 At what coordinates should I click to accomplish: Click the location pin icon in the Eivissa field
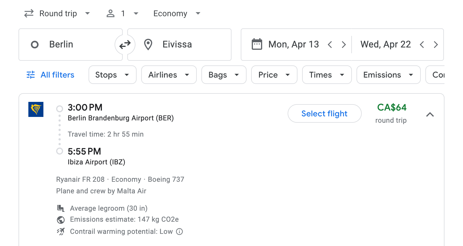[148, 45]
